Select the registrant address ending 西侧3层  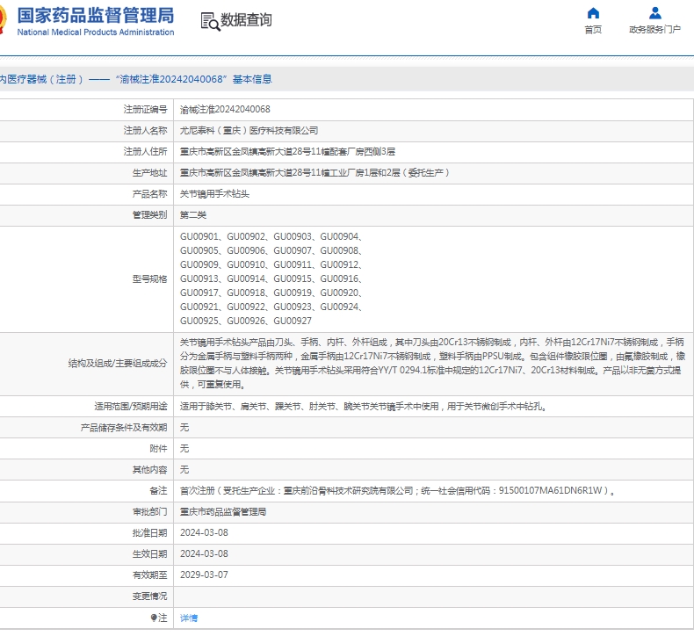(287, 152)
